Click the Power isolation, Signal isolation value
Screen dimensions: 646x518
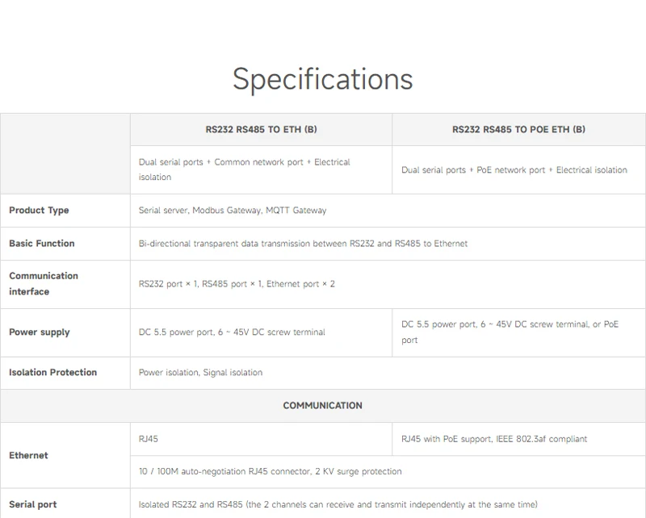(x=200, y=373)
